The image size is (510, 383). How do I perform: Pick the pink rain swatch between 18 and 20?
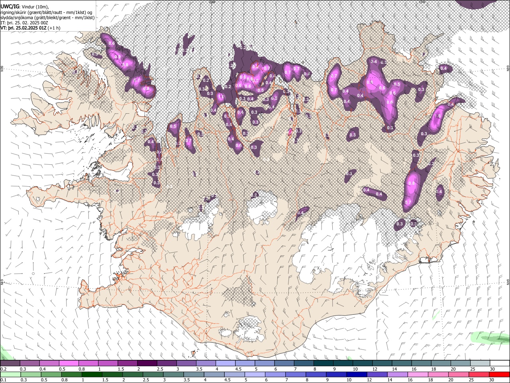click(x=438, y=375)
